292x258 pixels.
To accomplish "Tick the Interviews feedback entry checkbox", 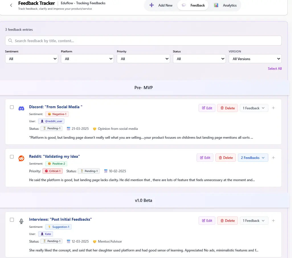I will point(12,220).
